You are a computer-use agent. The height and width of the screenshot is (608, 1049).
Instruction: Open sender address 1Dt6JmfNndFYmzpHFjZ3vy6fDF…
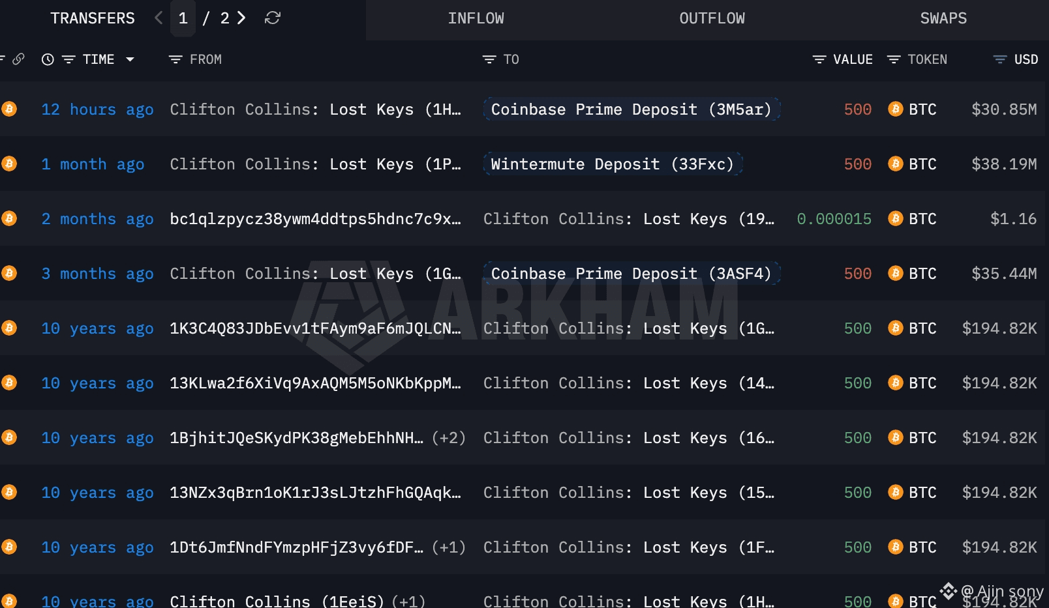(297, 547)
